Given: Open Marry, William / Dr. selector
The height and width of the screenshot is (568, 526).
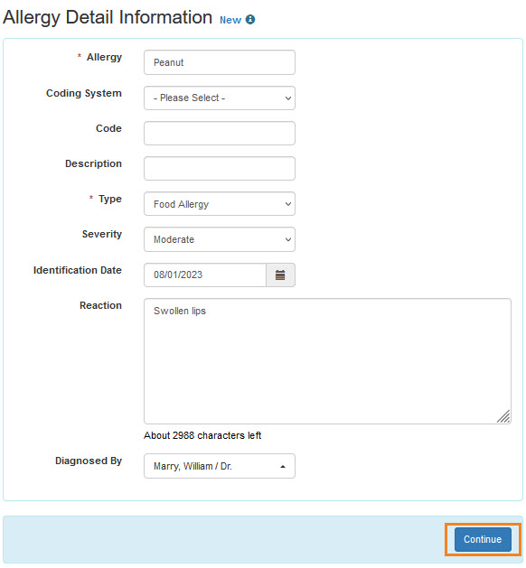Looking at the screenshot, I should (x=220, y=466).
